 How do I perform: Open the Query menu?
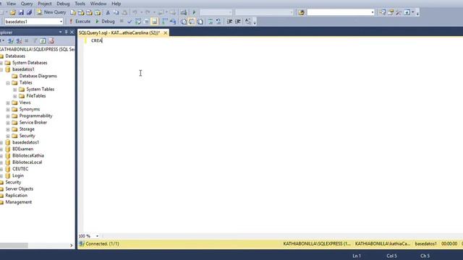[27, 4]
